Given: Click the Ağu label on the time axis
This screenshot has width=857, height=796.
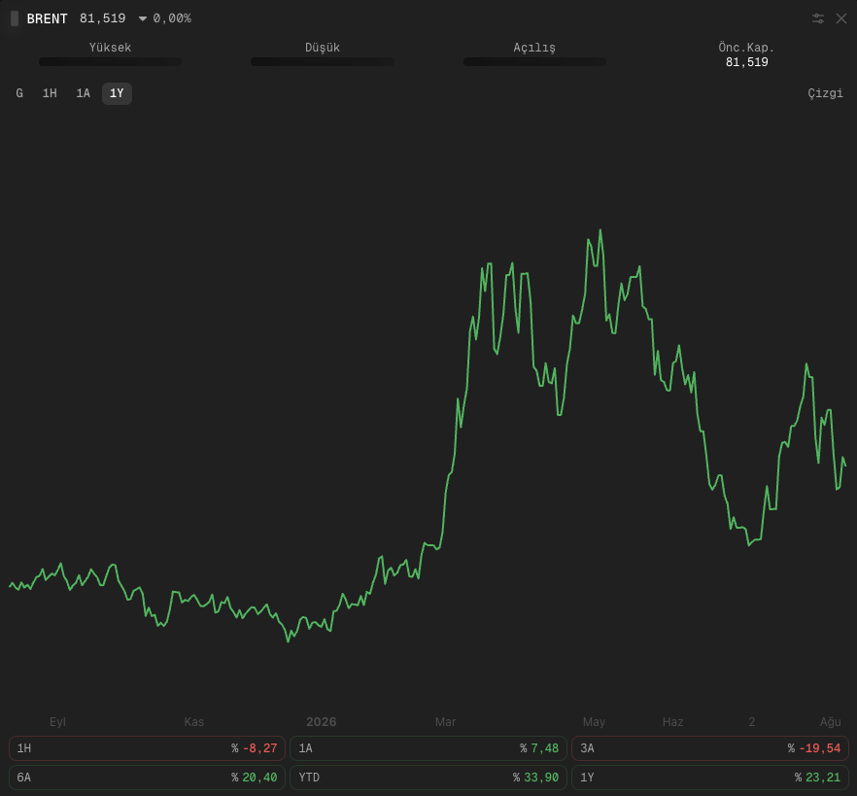Looking at the screenshot, I should pos(830,721).
